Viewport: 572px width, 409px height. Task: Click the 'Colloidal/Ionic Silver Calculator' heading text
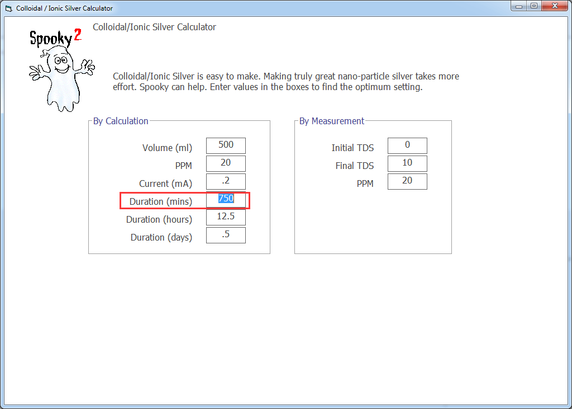pos(154,27)
